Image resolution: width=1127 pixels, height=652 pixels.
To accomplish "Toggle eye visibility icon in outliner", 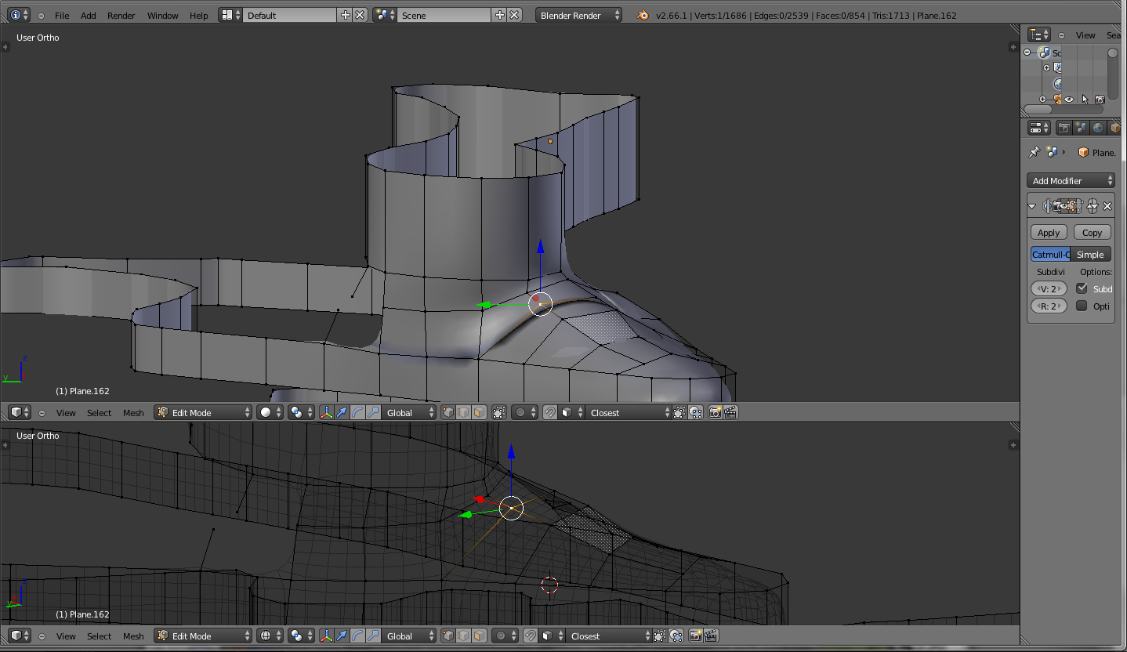I will [1069, 100].
